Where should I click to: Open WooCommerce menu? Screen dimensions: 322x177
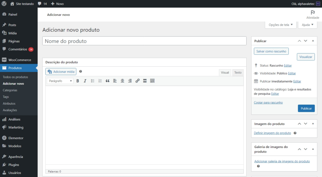tap(19, 60)
